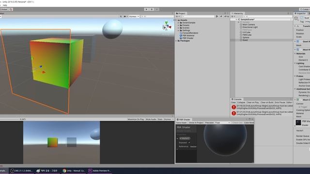Expand the Presets folder in Project
This screenshot has height=174, width=310.
click(178, 25)
